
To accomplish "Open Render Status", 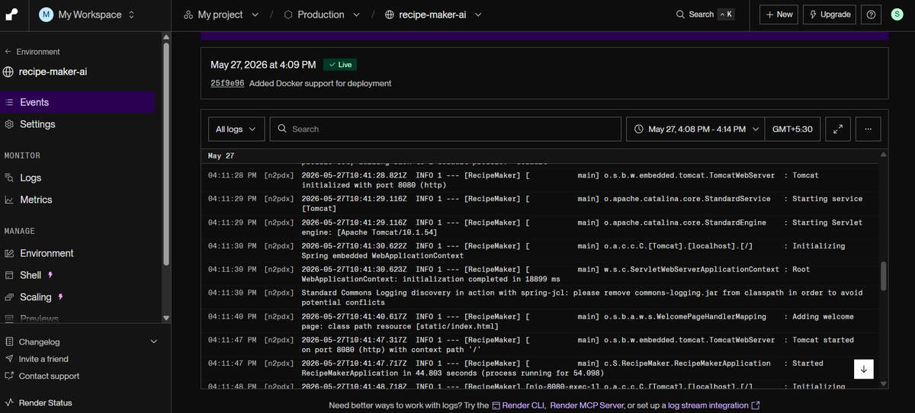I will [x=46, y=402].
